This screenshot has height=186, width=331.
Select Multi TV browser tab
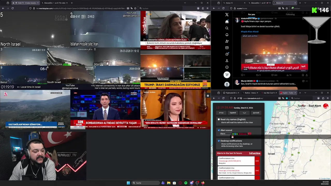(x=26, y=3)
